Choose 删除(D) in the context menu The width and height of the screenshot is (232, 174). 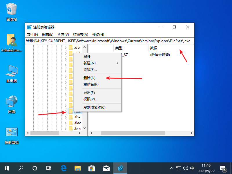(89, 78)
